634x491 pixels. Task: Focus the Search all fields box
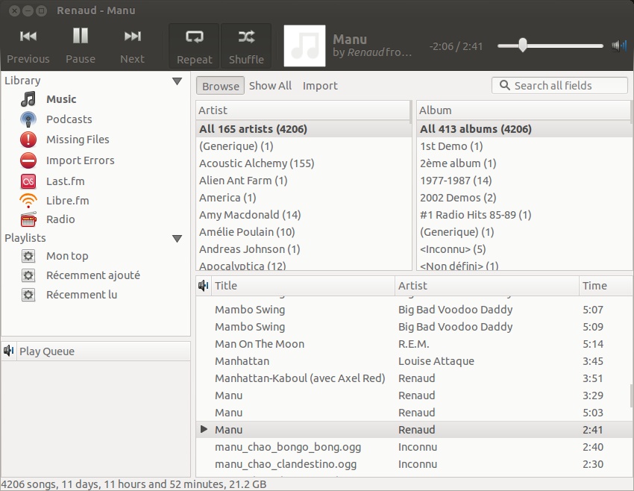tap(559, 85)
